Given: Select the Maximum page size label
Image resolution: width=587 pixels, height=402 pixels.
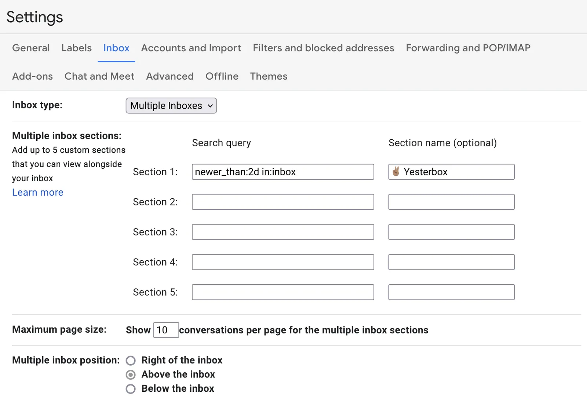Looking at the screenshot, I should pos(59,329).
